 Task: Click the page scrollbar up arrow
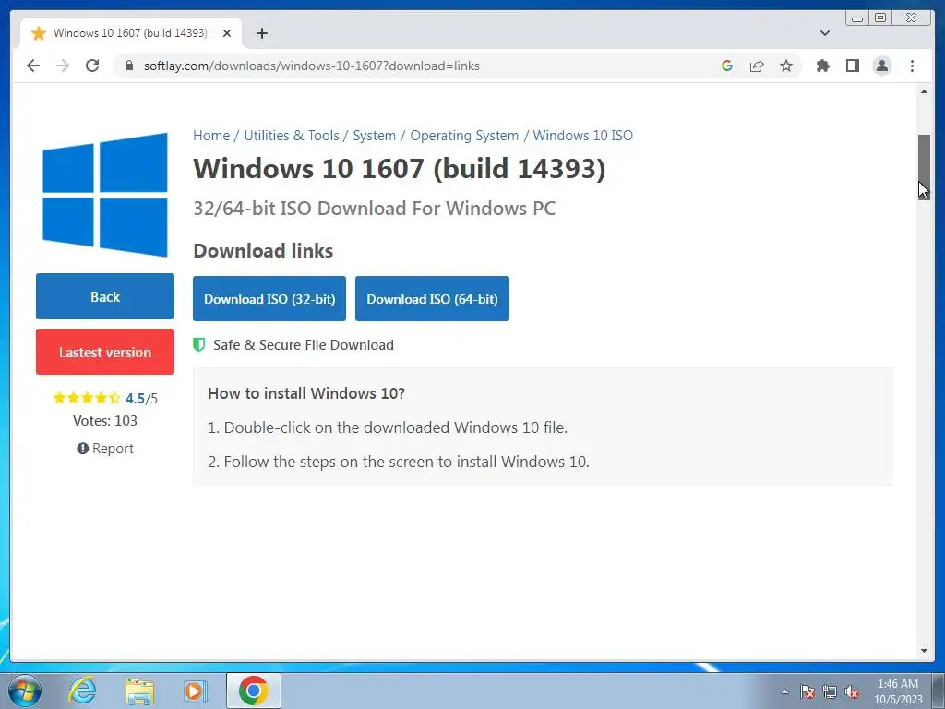click(924, 91)
